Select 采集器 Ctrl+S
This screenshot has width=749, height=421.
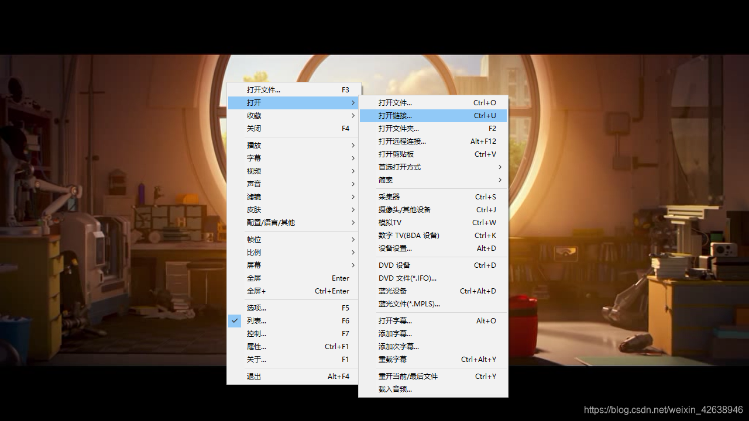click(x=433, y=197)
